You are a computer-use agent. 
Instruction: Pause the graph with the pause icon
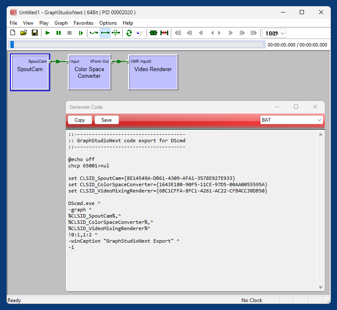pyautogui.click(x=59, y=33)
